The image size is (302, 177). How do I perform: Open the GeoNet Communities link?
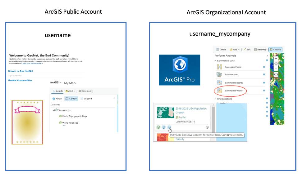pyautogui.click(x=20, y=81)
